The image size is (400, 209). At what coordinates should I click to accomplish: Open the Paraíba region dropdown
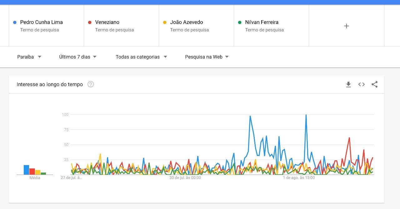point(29,57)
